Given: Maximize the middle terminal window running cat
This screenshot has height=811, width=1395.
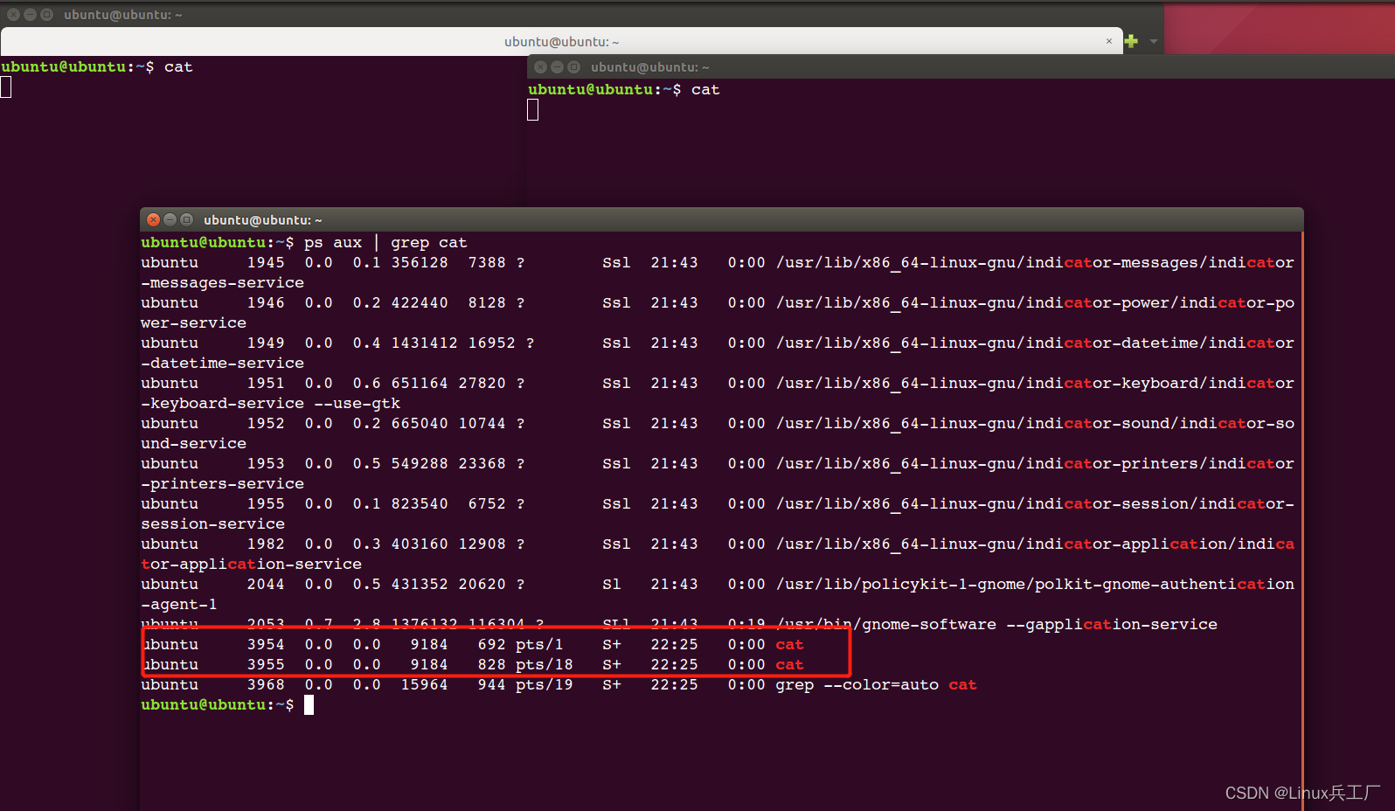Looking at the screenshot, I should click(x=573, y=67).
